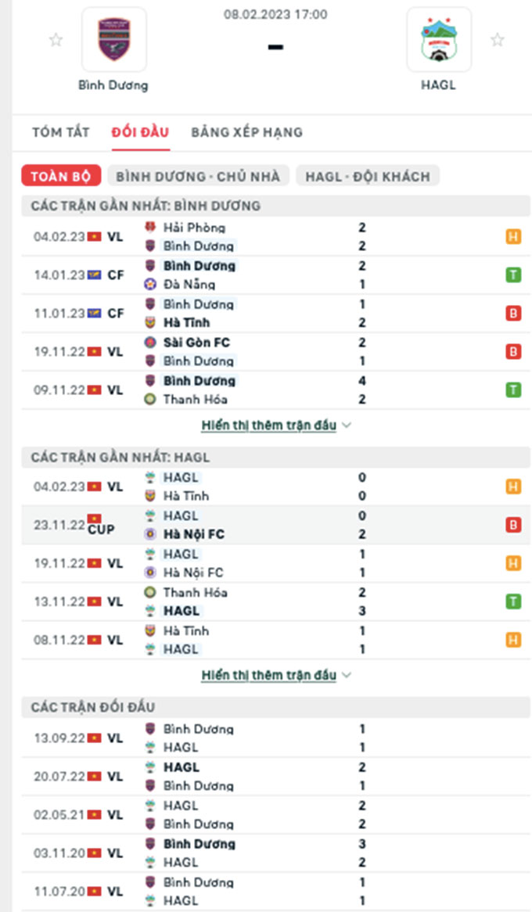Select the TOÀN BỘ filter

click(x=61, y=176)
